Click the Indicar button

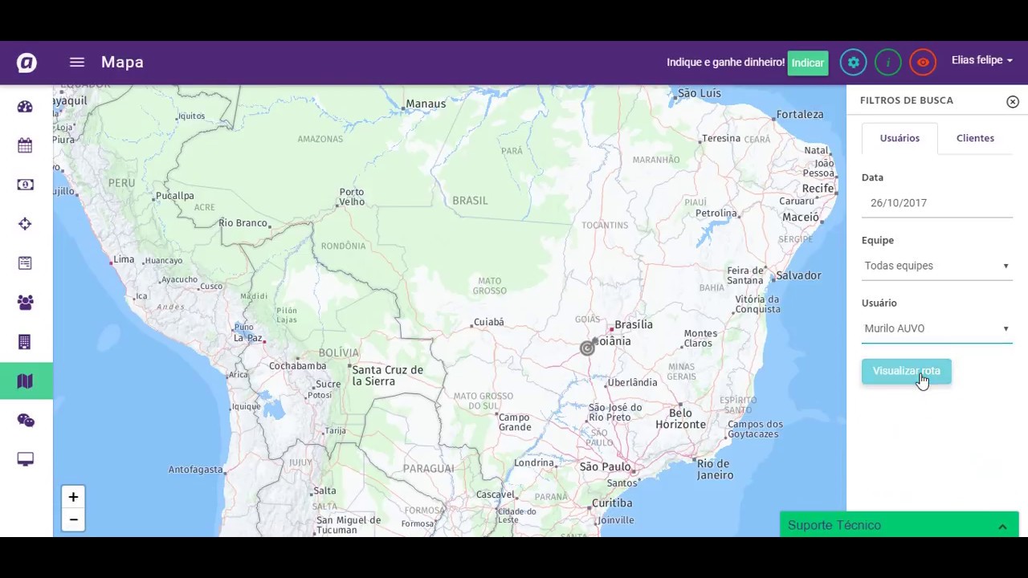808,63
